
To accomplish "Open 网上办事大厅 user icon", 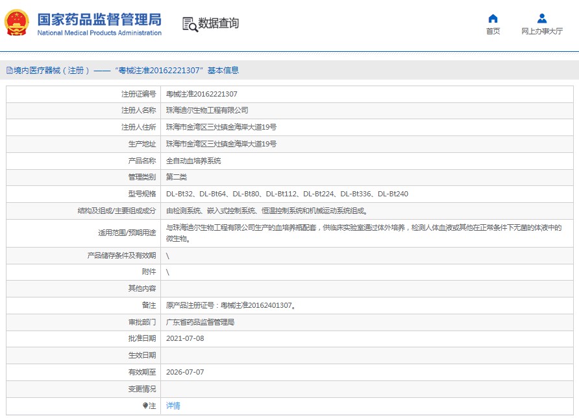I will click(542, 18).
